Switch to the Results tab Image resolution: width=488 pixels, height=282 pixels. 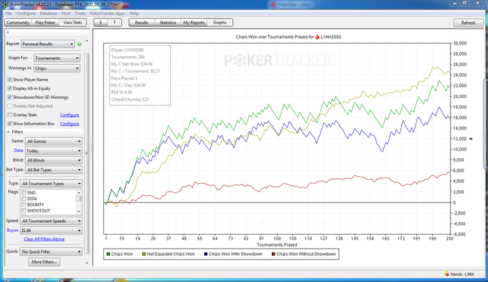pos(142,22)
